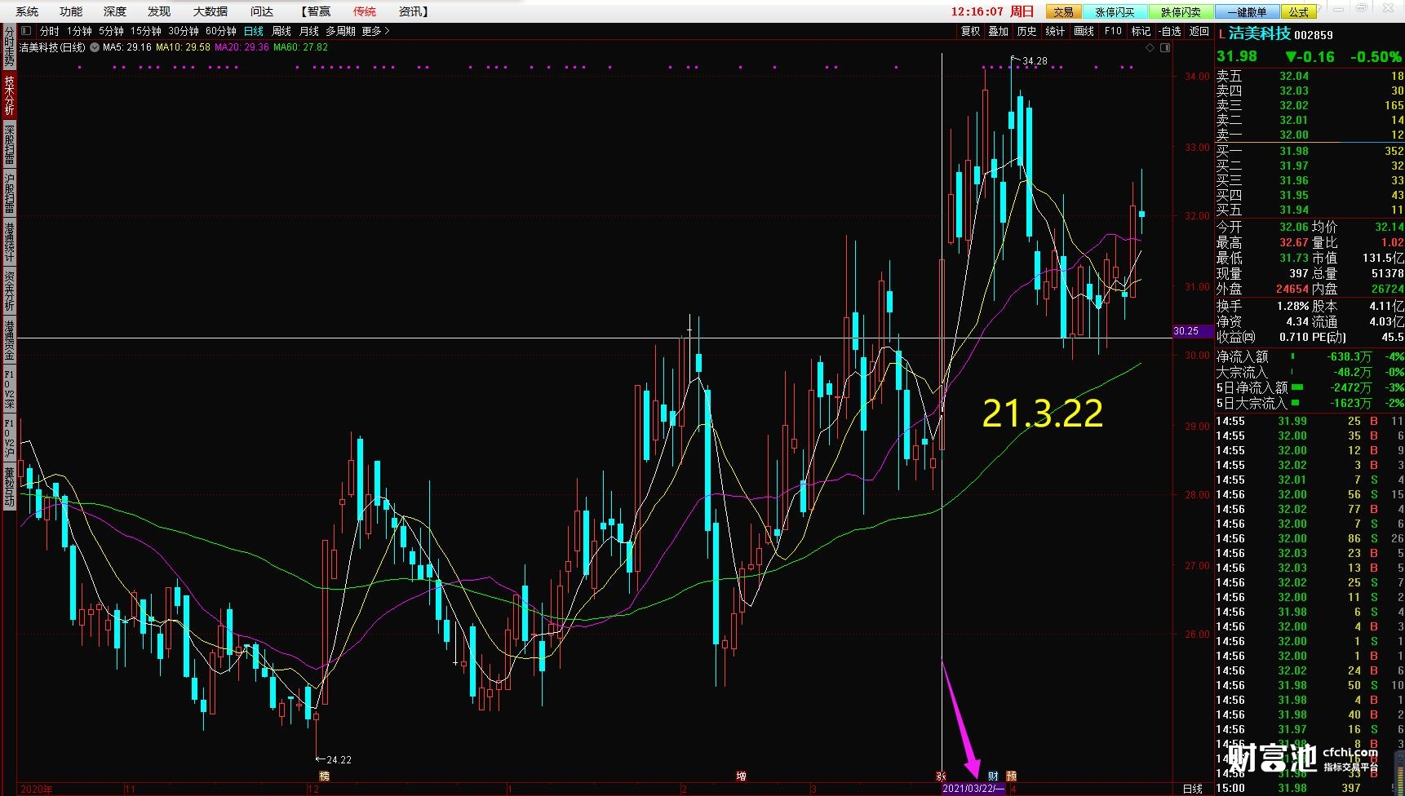Toggle the left panel icon beside 分时
The image size is (1405, 796).
pyautogui.click(x=25, y=31)
